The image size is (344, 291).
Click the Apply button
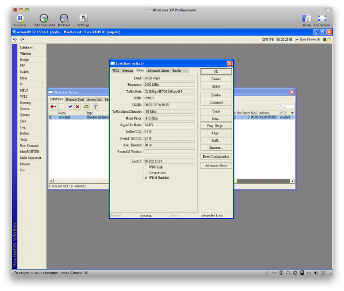coord(216,86)
